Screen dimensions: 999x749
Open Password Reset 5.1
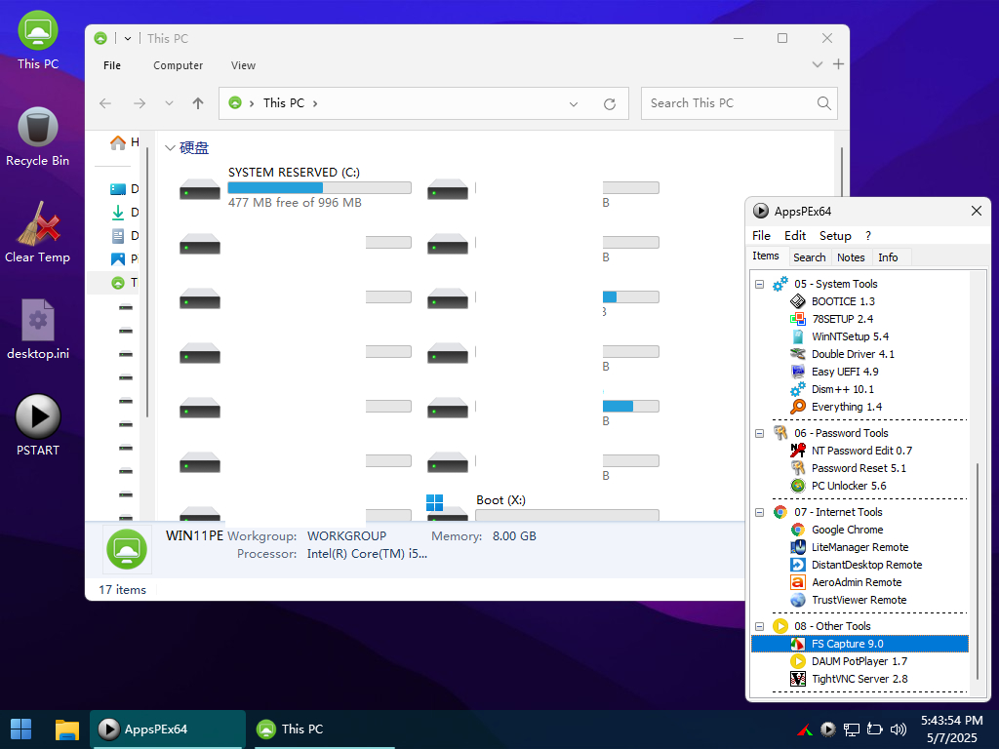pyautogui.click(x=859, y=468)
